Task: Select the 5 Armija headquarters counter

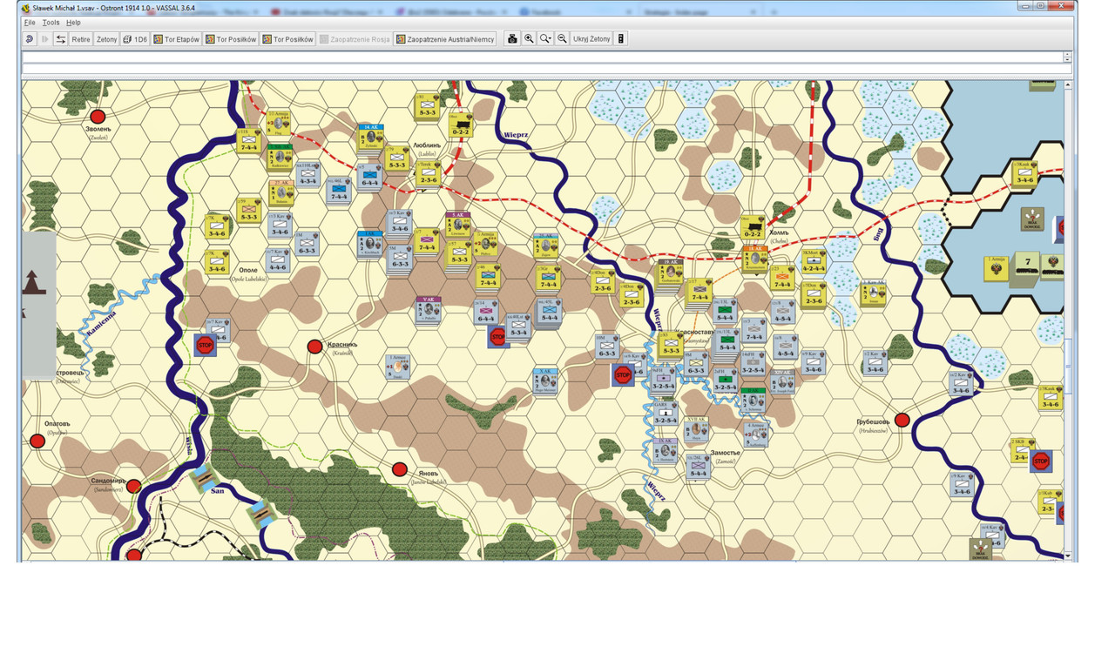Action: pyautogui.click(x=487, y=243)
